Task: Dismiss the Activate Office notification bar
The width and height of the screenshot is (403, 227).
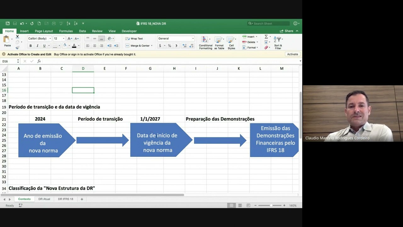Action: click(4, 54)
